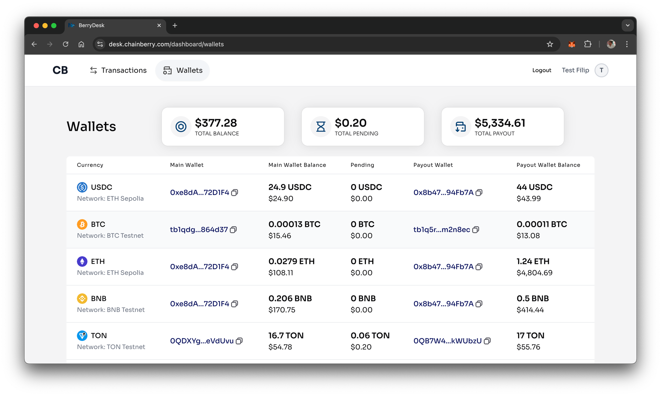Click the URL address bar field
This screenshot has height=396, width=661.
pos(290,44)
